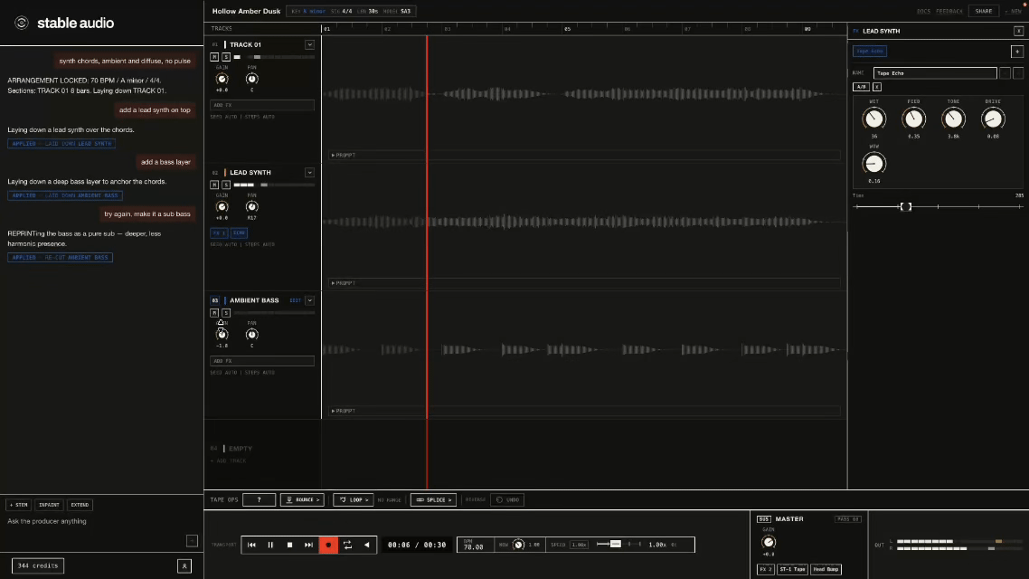Skip back to start in transport

coord(251,545)
